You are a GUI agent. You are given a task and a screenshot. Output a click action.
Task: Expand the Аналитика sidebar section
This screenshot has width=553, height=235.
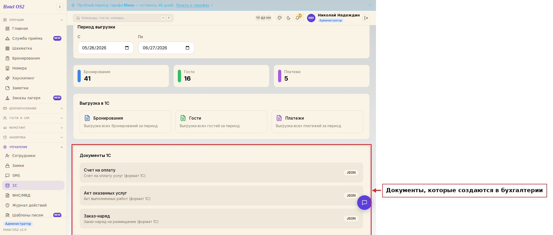33,137
